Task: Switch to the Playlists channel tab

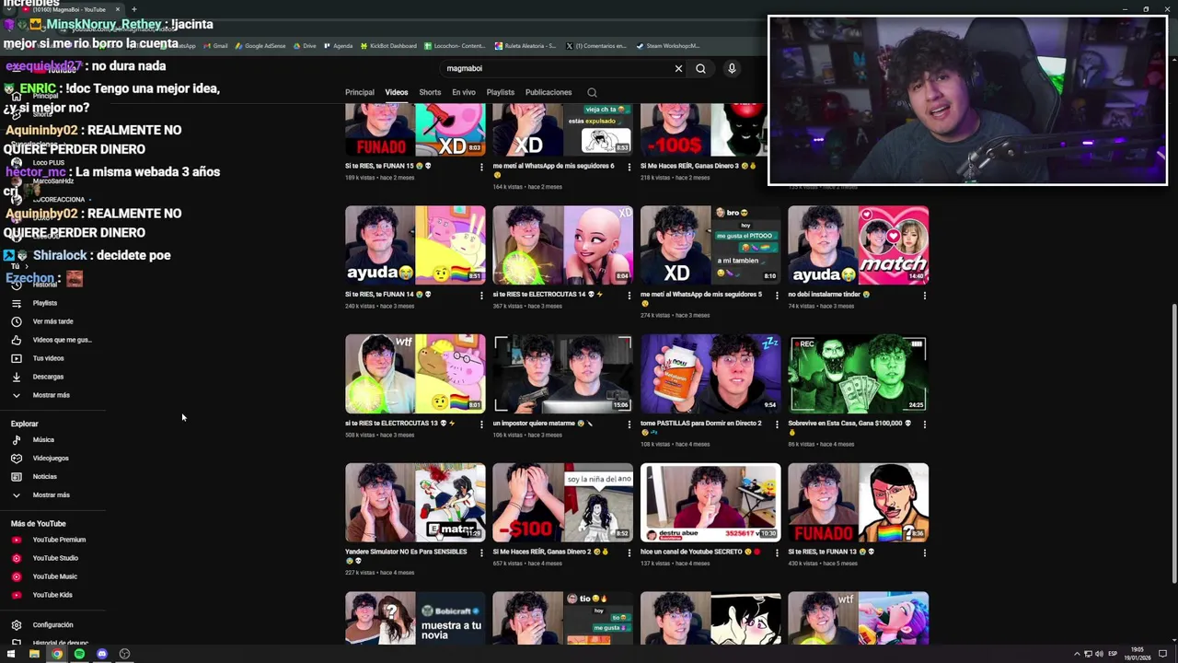Action: point(501,92)
